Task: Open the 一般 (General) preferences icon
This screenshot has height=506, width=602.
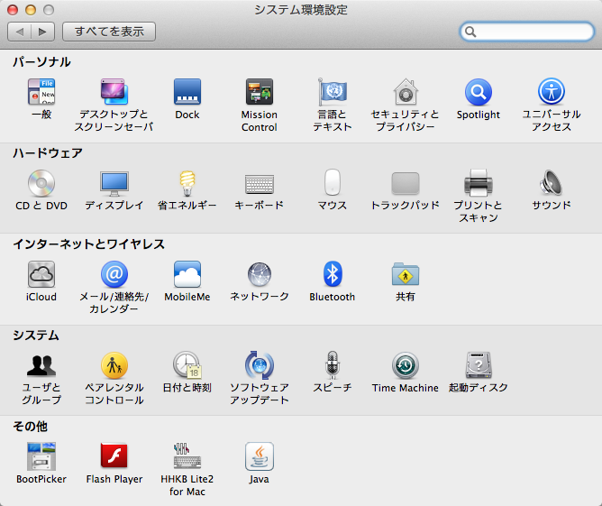Action: coord(41,92)
